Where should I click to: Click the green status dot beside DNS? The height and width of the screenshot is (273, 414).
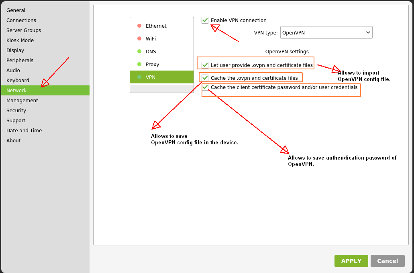coord(139,51)
